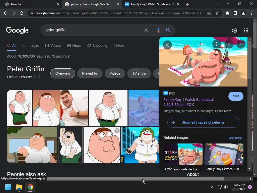Click the Google logo
Image resolution: width=257 pixels, height=193 pixels.
17,30
